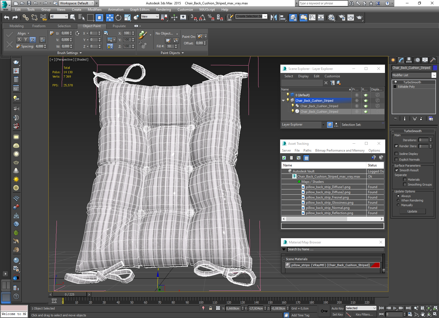Open the Mirror tool

coord(274,18)
